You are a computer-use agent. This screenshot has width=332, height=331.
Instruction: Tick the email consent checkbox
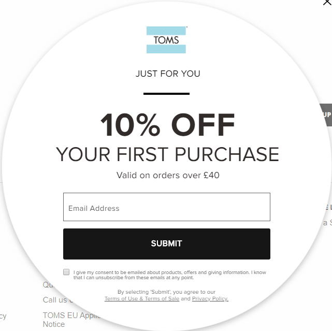(x=66, y=272)
